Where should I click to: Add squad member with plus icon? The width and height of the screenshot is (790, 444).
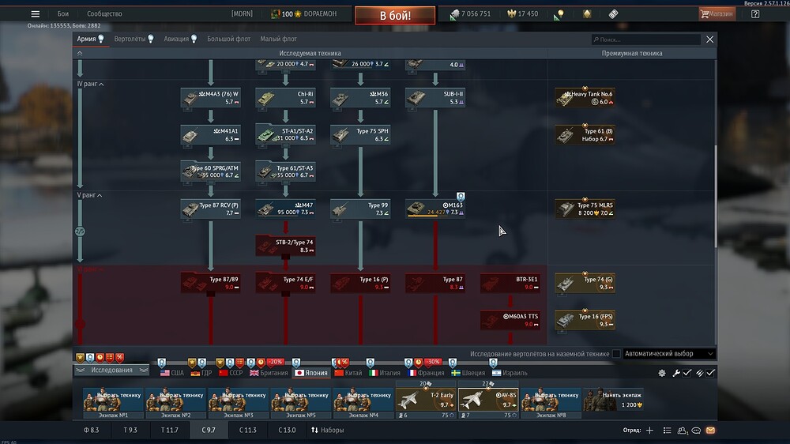tap(649, 430)
